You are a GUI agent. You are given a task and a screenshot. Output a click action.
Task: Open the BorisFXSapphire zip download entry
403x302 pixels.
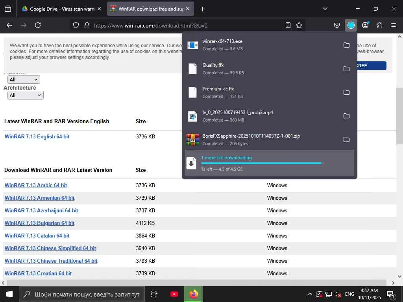coord(262,140)
